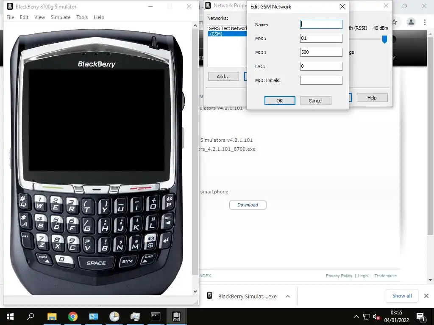Open Chrome three-dot menu
434x325 pixels.
click(425, 22)
